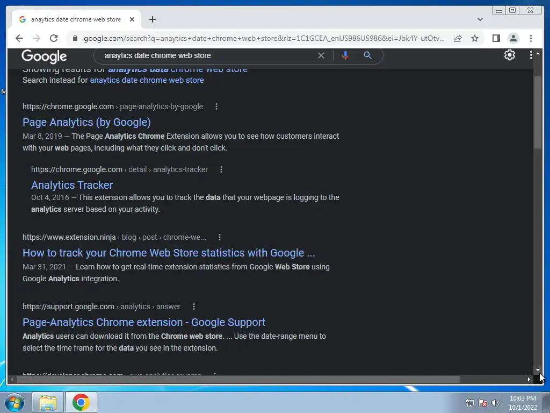Screen dimensions: 550x413
Task: Click the Chrome taskbar icon
Action: 81,402
